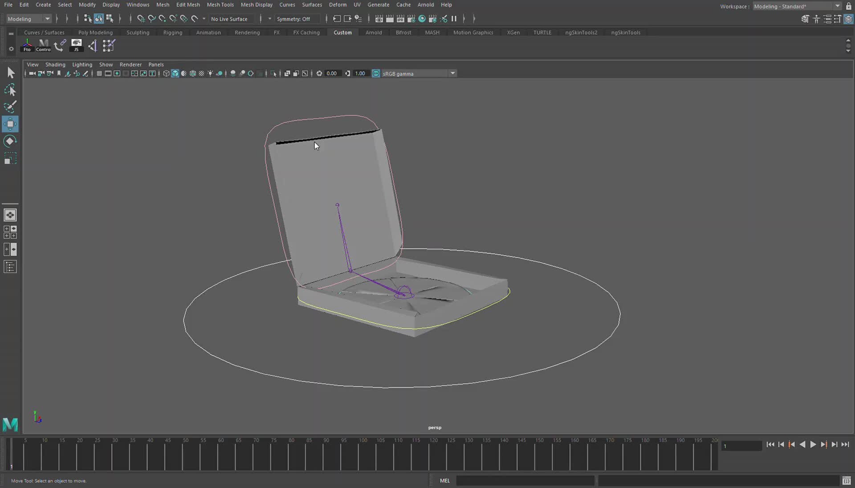Switch to the Arnold shelf tab

click(374, 32)
